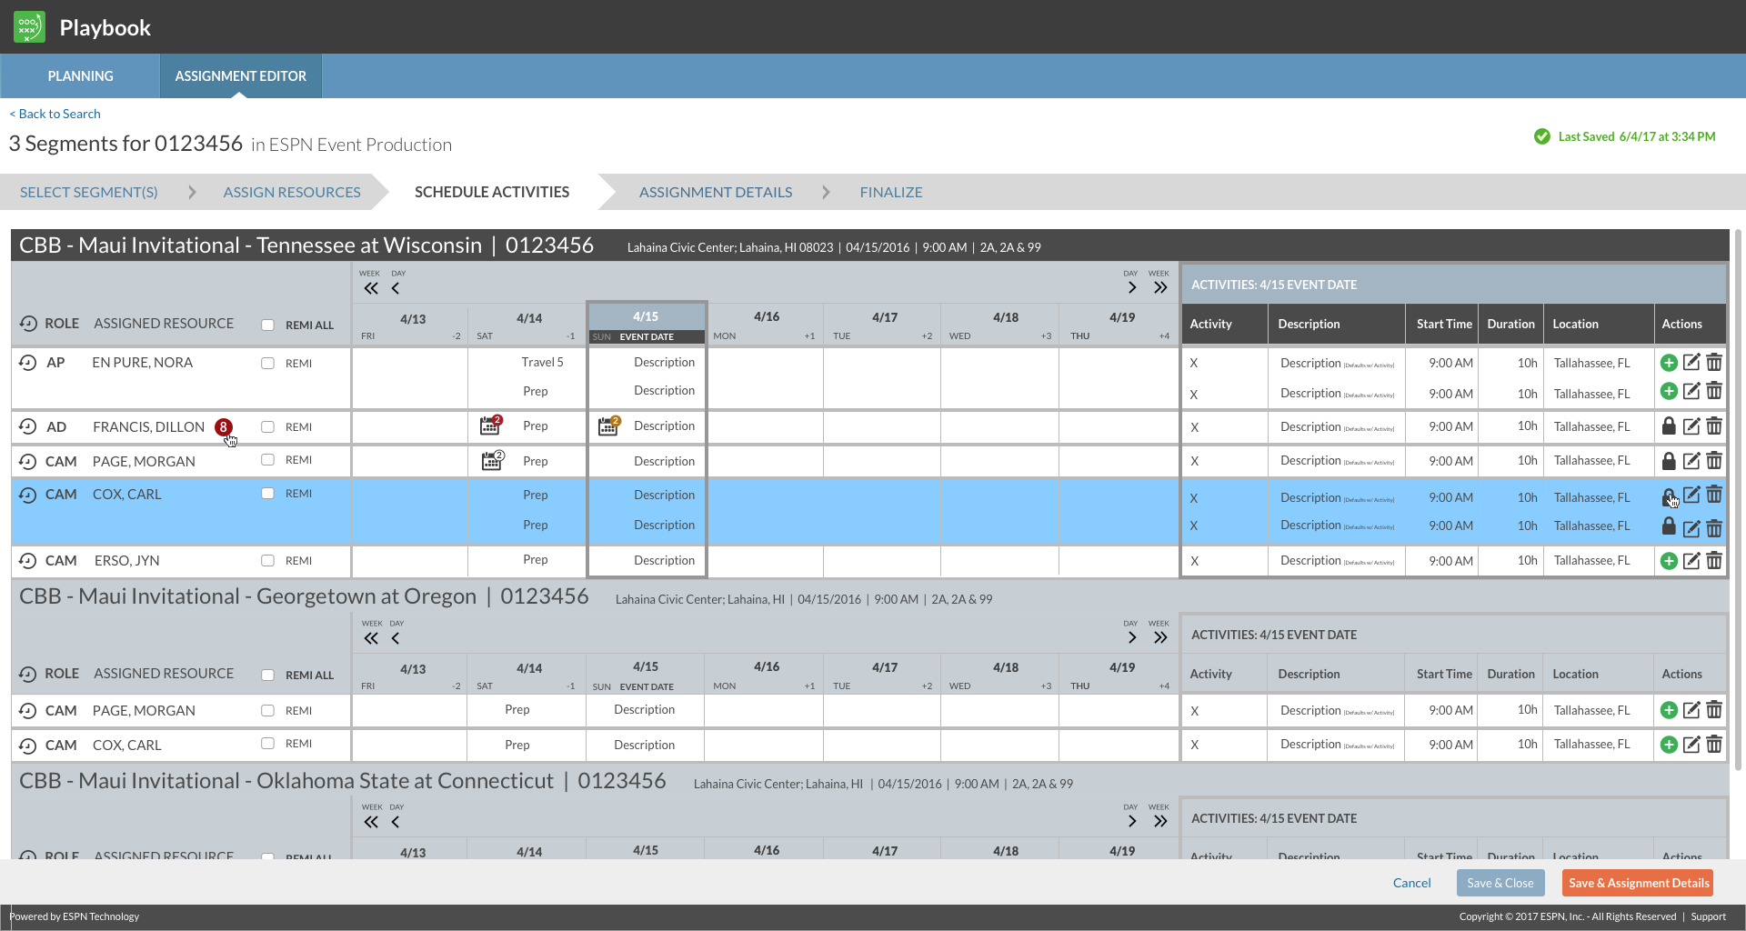1746x931 pixels.
Task: Go back one week in Tennessee segment calendar
Action: pyautogui.click(x=371, y=288)
